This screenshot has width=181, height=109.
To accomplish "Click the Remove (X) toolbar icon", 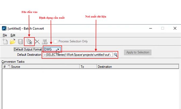I will click(37, 42).
